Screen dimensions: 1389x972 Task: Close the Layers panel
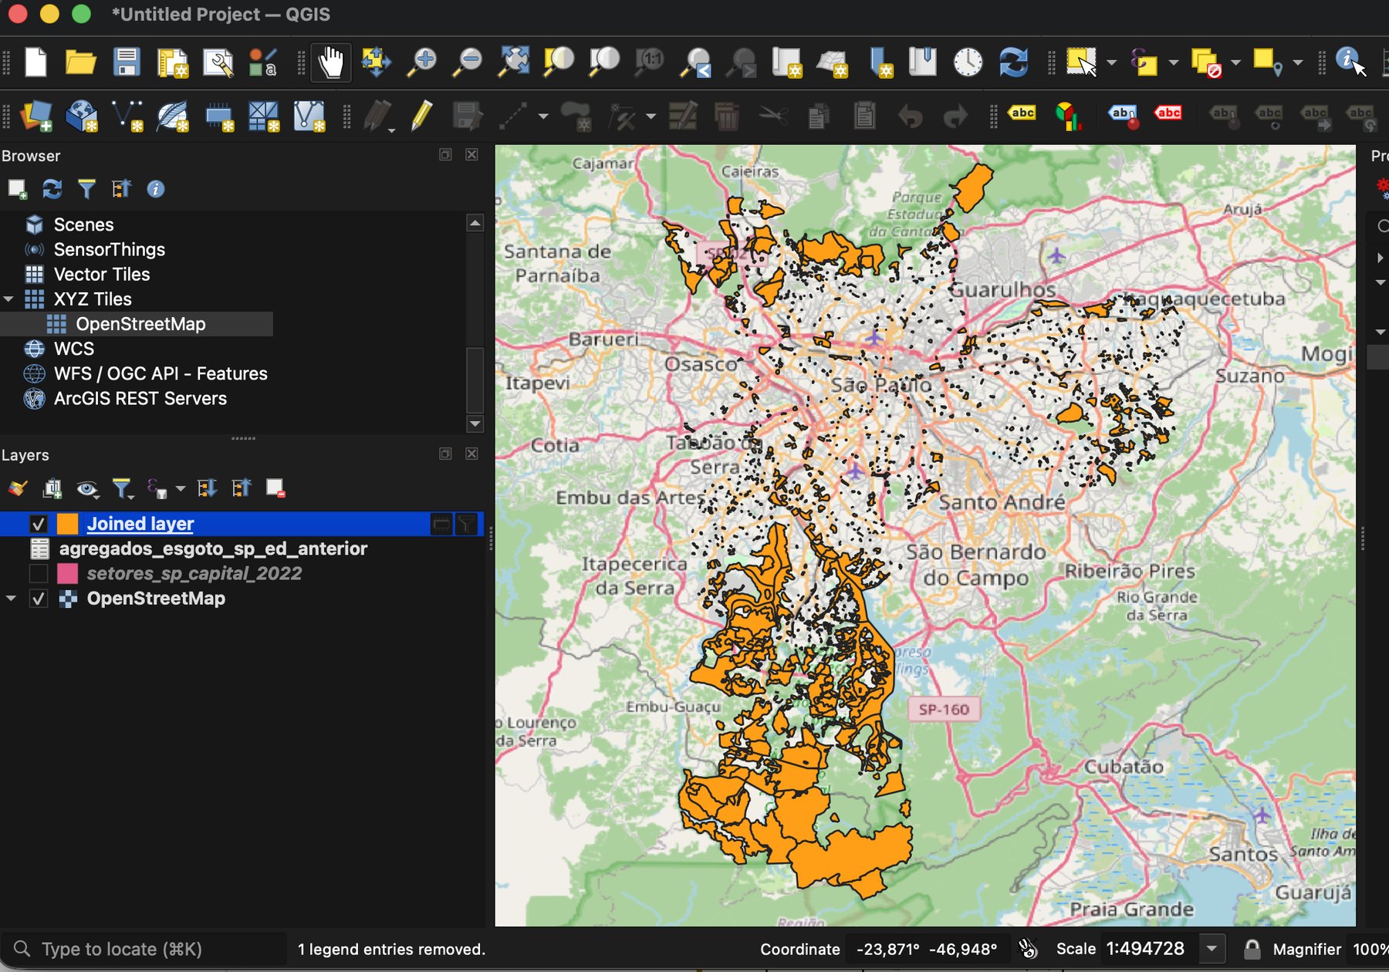coord(471,454)
